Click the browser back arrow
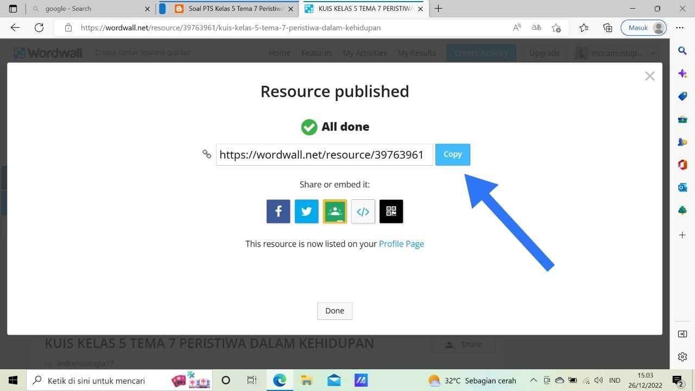 point(15,28)
